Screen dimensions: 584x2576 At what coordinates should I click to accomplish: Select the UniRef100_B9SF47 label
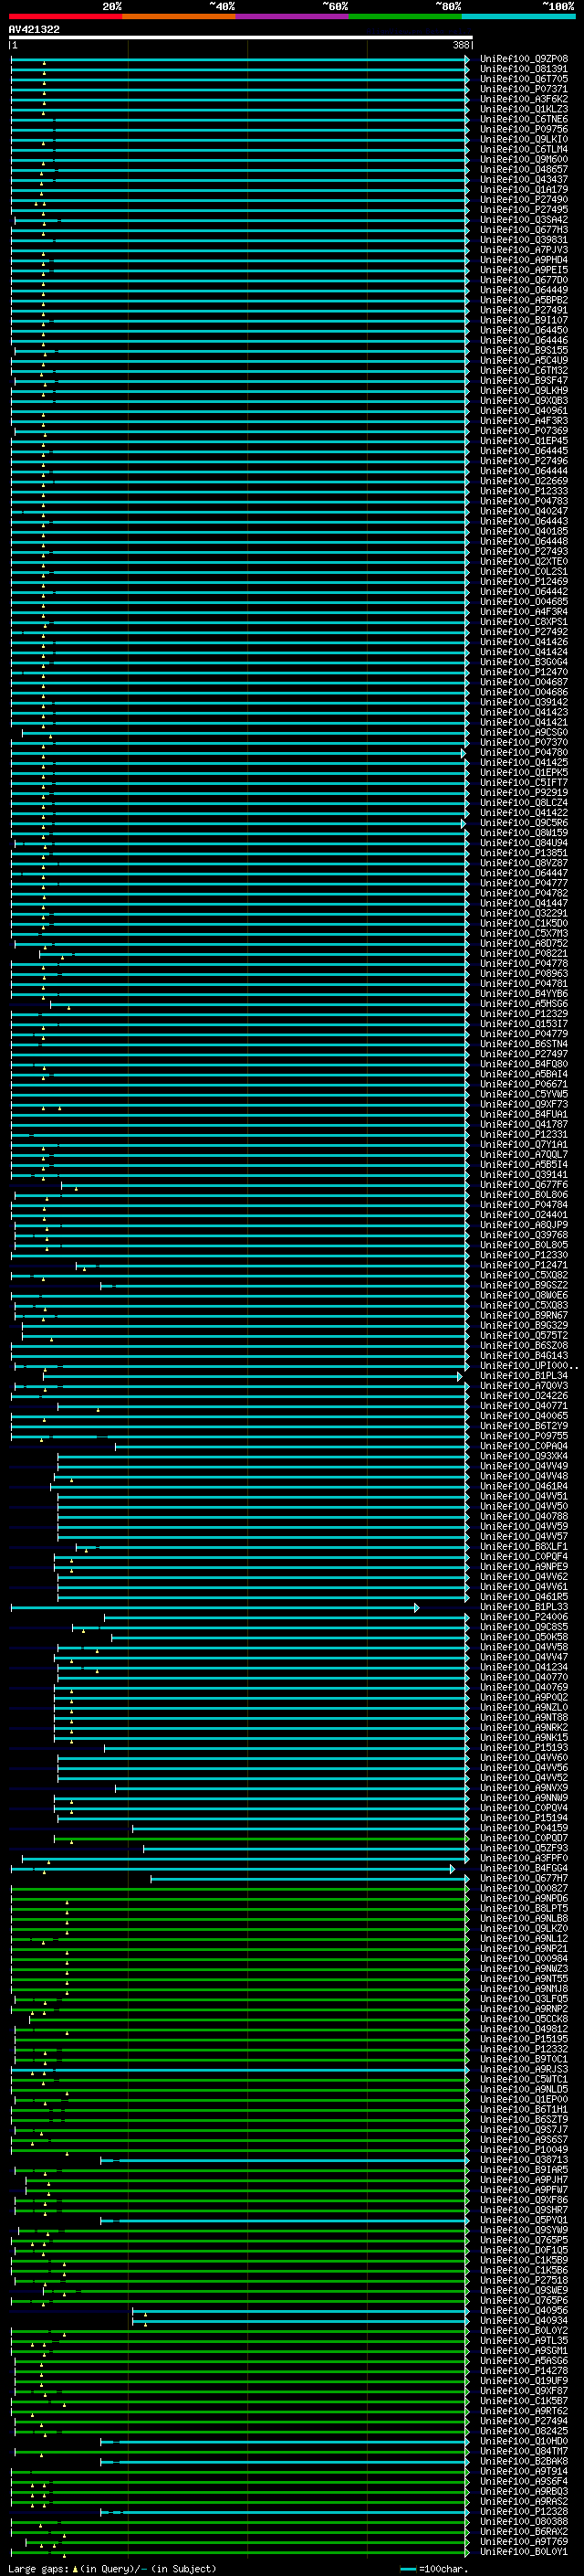pyautogui.click(x=523, y=380)
